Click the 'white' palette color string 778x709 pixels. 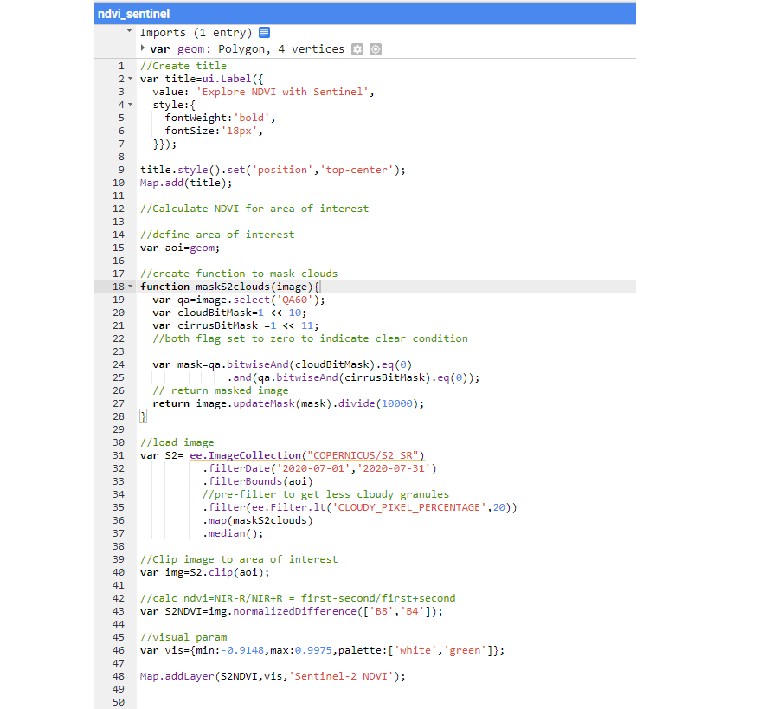415,650
